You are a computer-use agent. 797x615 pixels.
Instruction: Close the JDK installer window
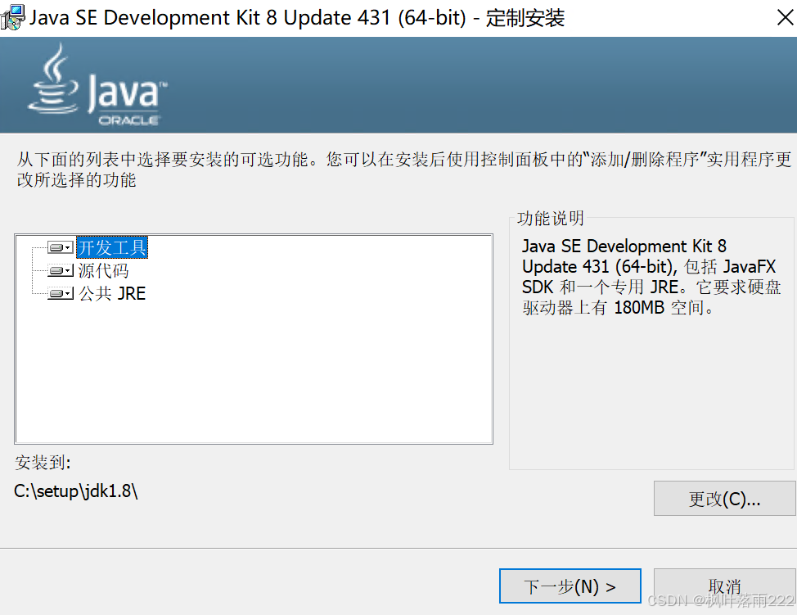point(786,18)
